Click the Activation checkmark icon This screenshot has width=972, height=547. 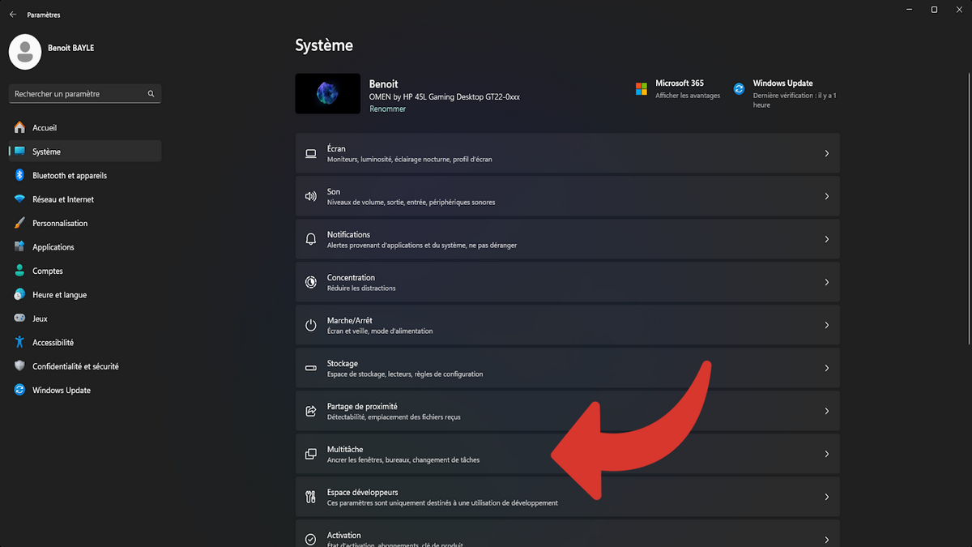[x=310, y=540]
